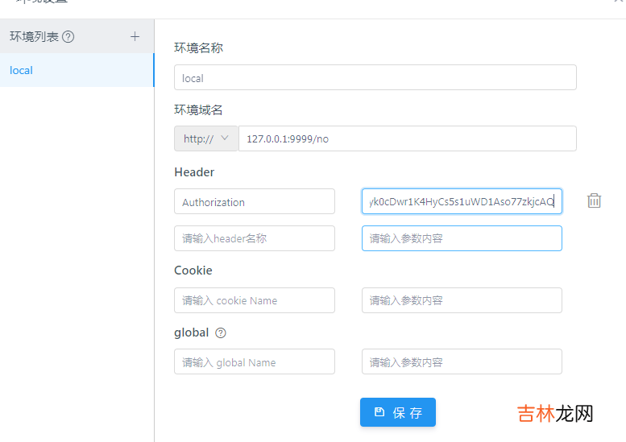Select the local environment in list
Viewport: 626px width, 442px height.
pos(77,70)
